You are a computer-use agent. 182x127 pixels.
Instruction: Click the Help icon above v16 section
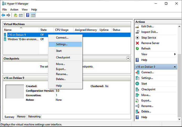137,60
